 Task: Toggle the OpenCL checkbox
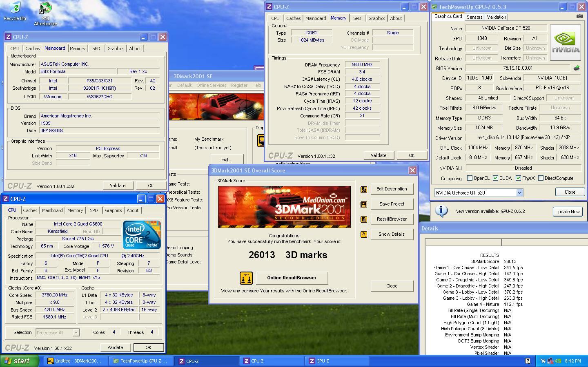tap(470, 178)
